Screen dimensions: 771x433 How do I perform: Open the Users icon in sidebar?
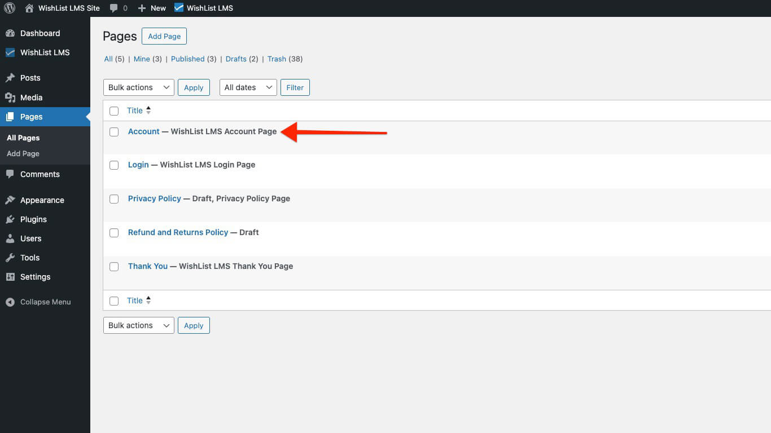click(10, 238)
